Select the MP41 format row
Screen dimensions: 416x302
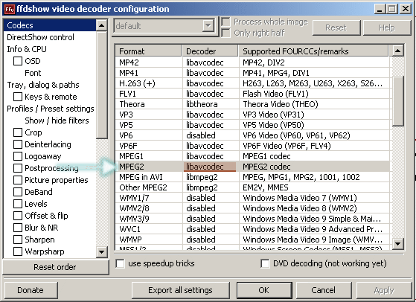[252, 73]
